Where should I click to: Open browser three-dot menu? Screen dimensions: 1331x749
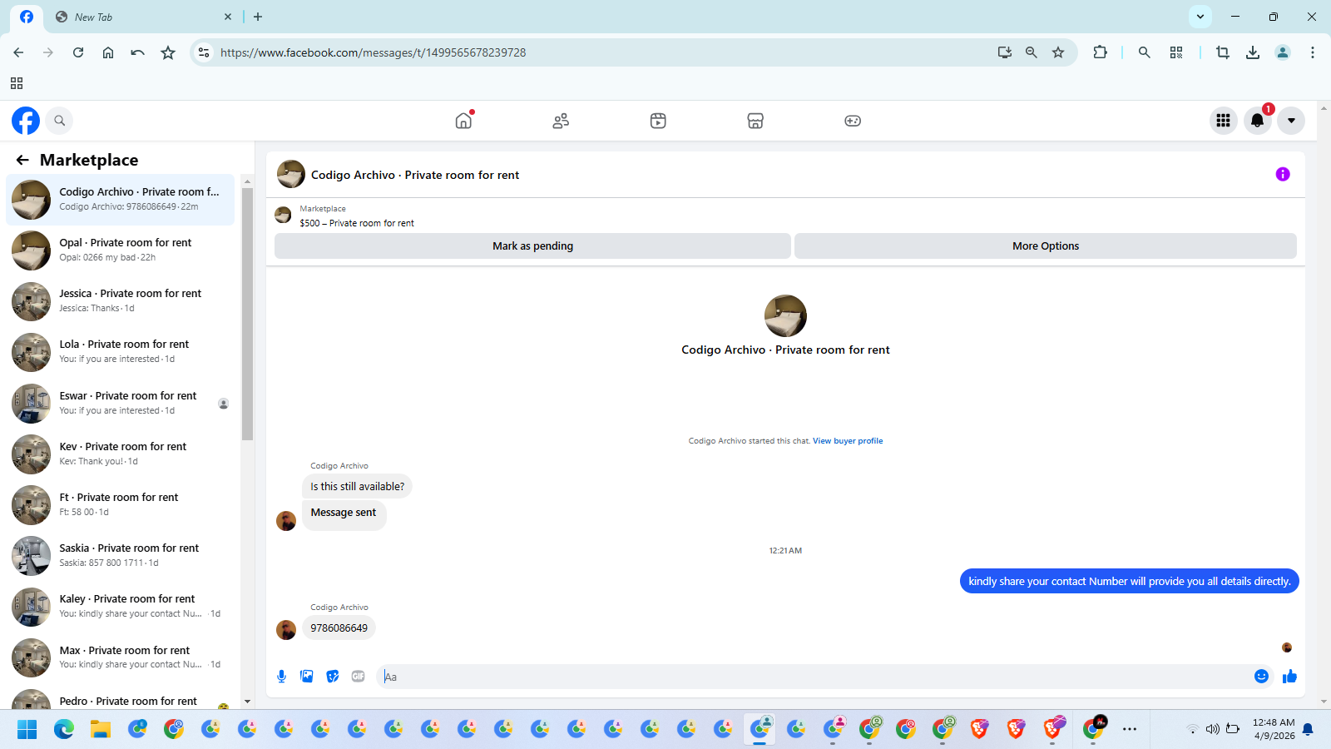coord(1313,52)
